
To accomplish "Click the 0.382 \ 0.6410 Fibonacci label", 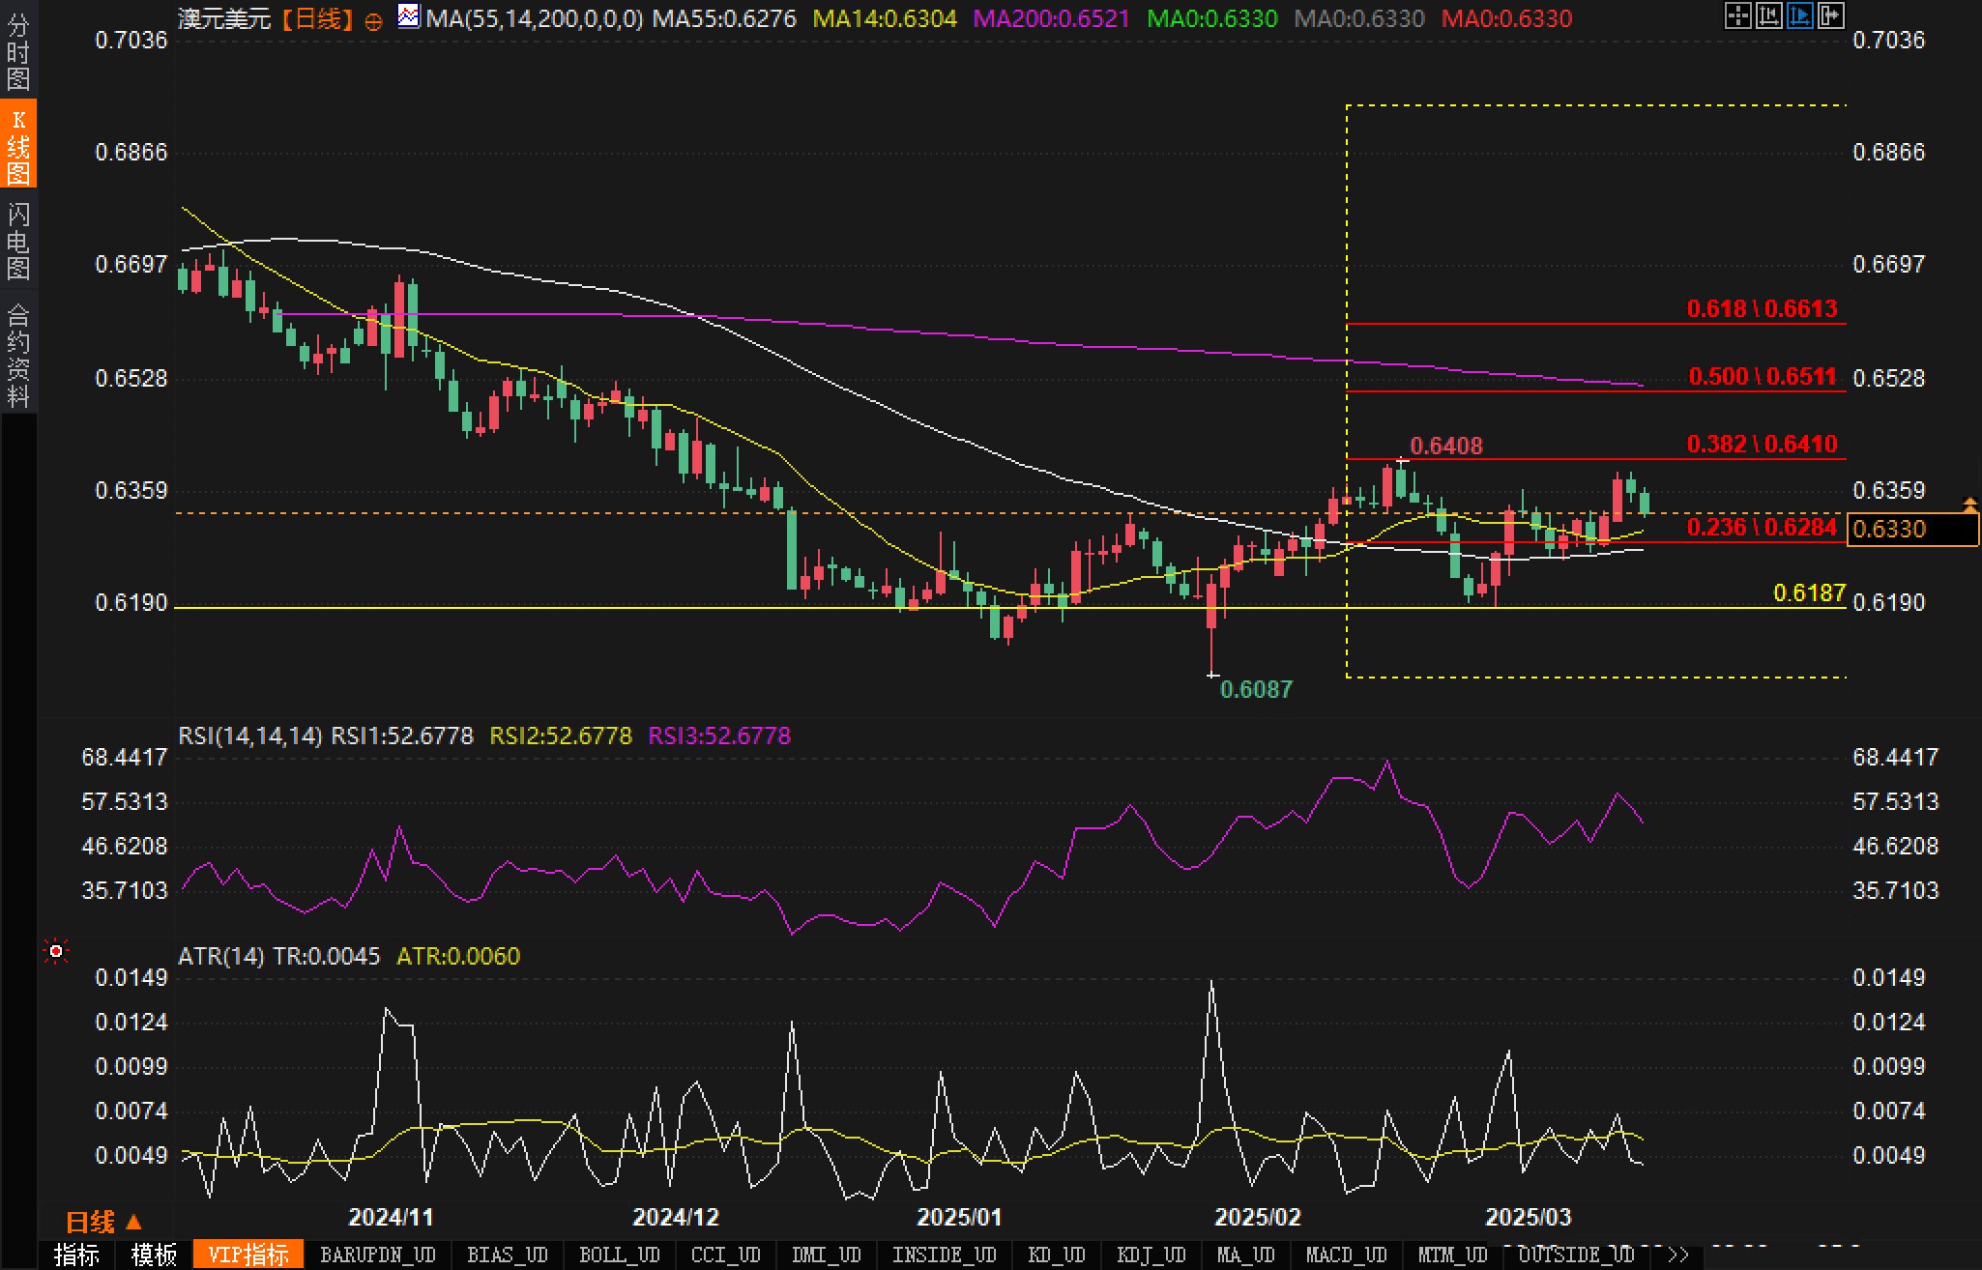I will point(1762,444).
